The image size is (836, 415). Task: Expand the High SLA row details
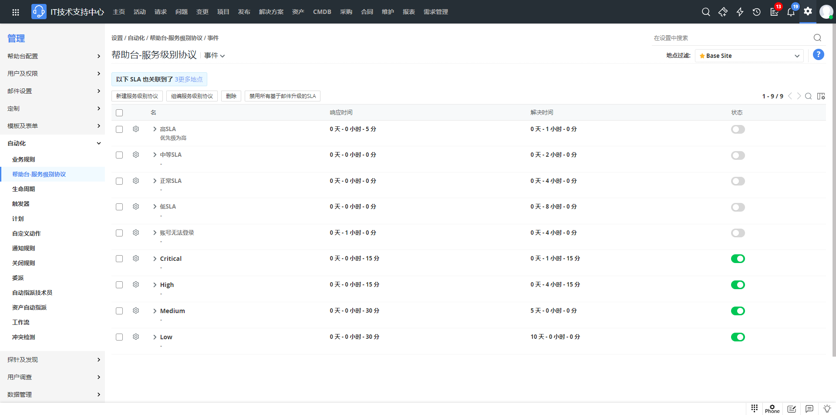(155, 285)
